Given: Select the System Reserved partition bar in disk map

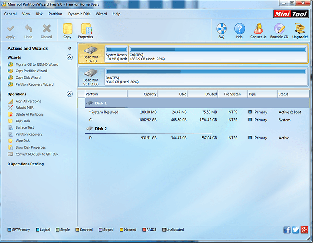Looking at the screenshot, I should 116,53.
